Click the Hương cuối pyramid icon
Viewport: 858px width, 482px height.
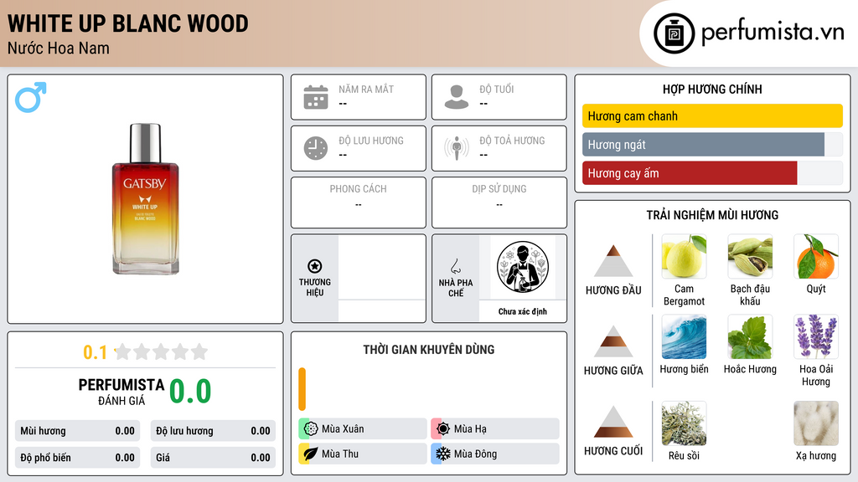click(x=613, y=422)
